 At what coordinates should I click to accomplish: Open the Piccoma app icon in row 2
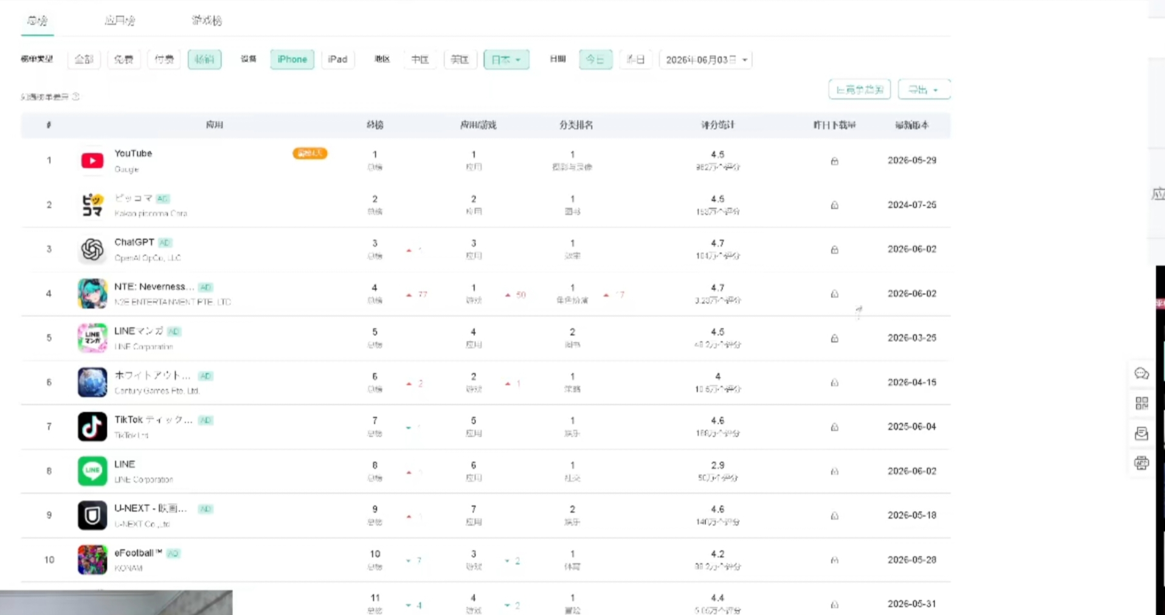click(92, 205)
